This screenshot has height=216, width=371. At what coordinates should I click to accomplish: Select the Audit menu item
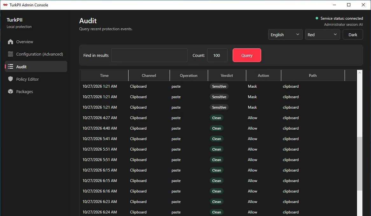[36, 67]
